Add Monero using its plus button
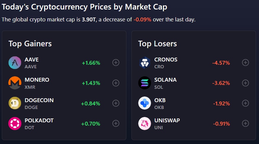The width and height of the screenshot is (259, 144). (x=116, y=83)
